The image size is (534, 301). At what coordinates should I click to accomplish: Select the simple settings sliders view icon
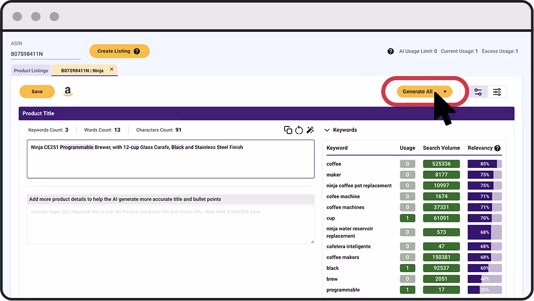point(478,92)
